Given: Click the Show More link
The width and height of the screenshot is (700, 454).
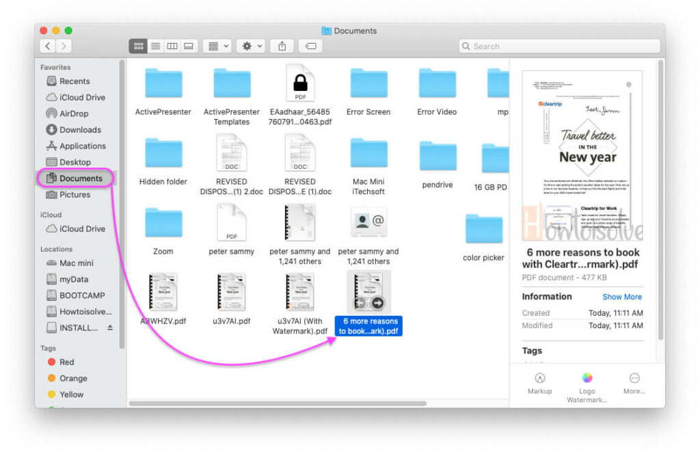Looking at the screenshot, I should pyautogui.click(x=622, y=297).
